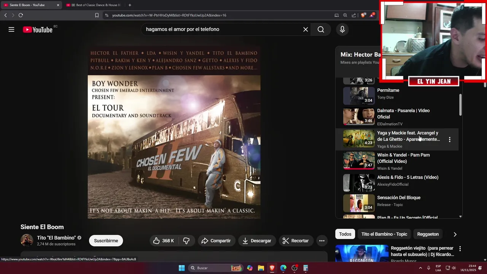Viewport: 487px width, 274px height.
Task: Open ESP LAA keyboard language switcher
Action: click(438, 268)
